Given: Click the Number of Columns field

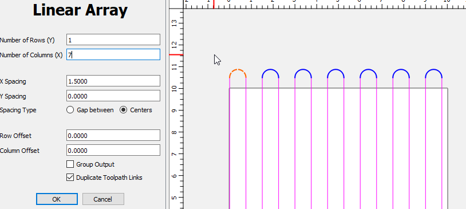Looking at the screenshot, I should click(113, 55).
